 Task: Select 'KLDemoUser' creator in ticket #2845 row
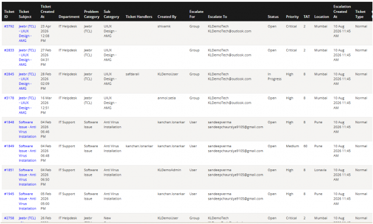click(x=168, y=74)
